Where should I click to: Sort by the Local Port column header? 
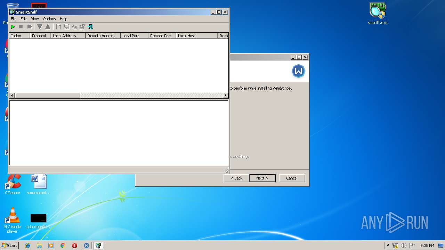click(x=134, y=36)
